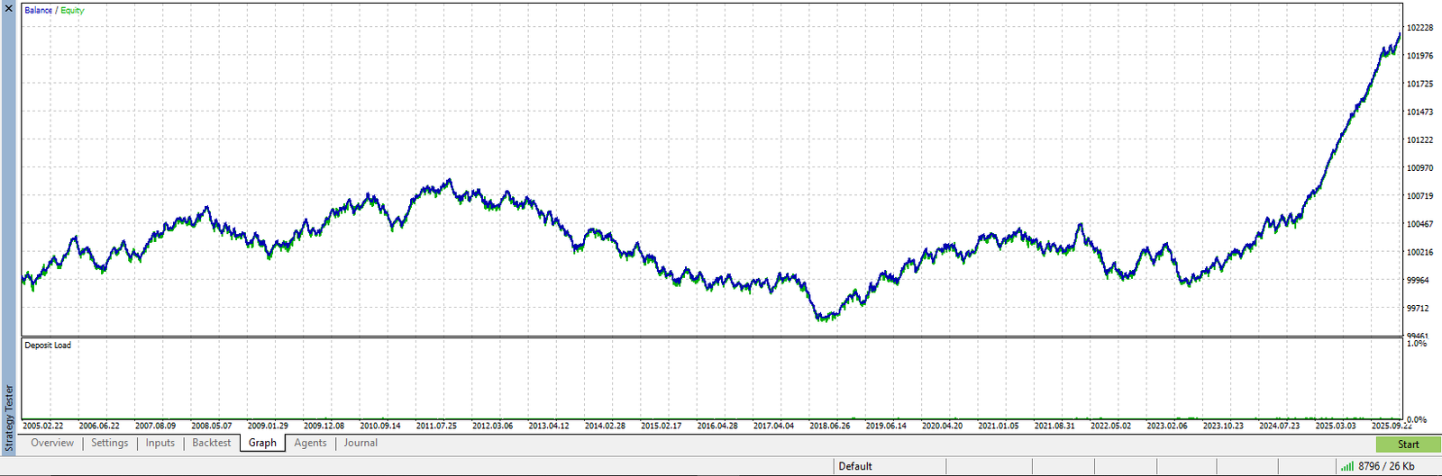This screenshot has width=1442, height=476.
Task: Click the Strategy Tester vertical title
Action: (9, 418)
